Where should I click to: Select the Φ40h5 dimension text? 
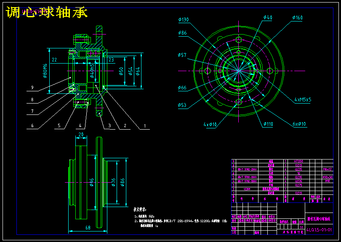pyautogui.click(x=92, y=71)
